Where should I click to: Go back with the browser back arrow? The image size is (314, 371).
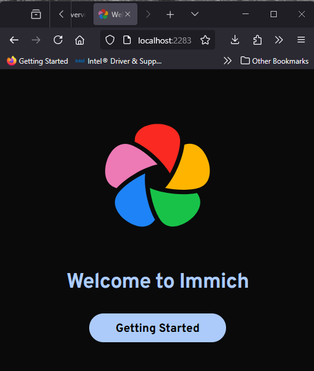tap(14, 40)
